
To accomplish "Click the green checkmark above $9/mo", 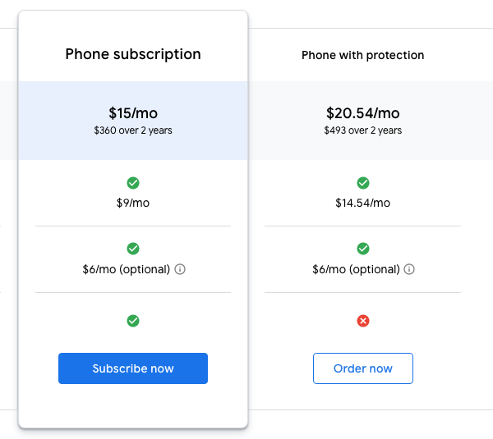I will pyautogui.click(x=133, y=183).
